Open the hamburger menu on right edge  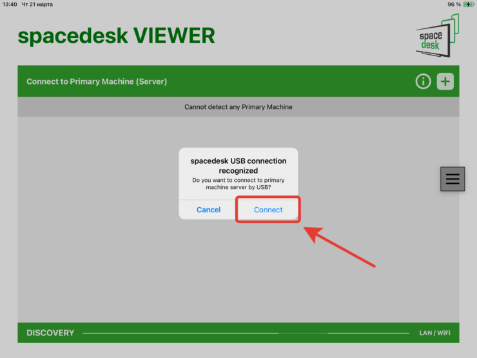coord(453,179)
